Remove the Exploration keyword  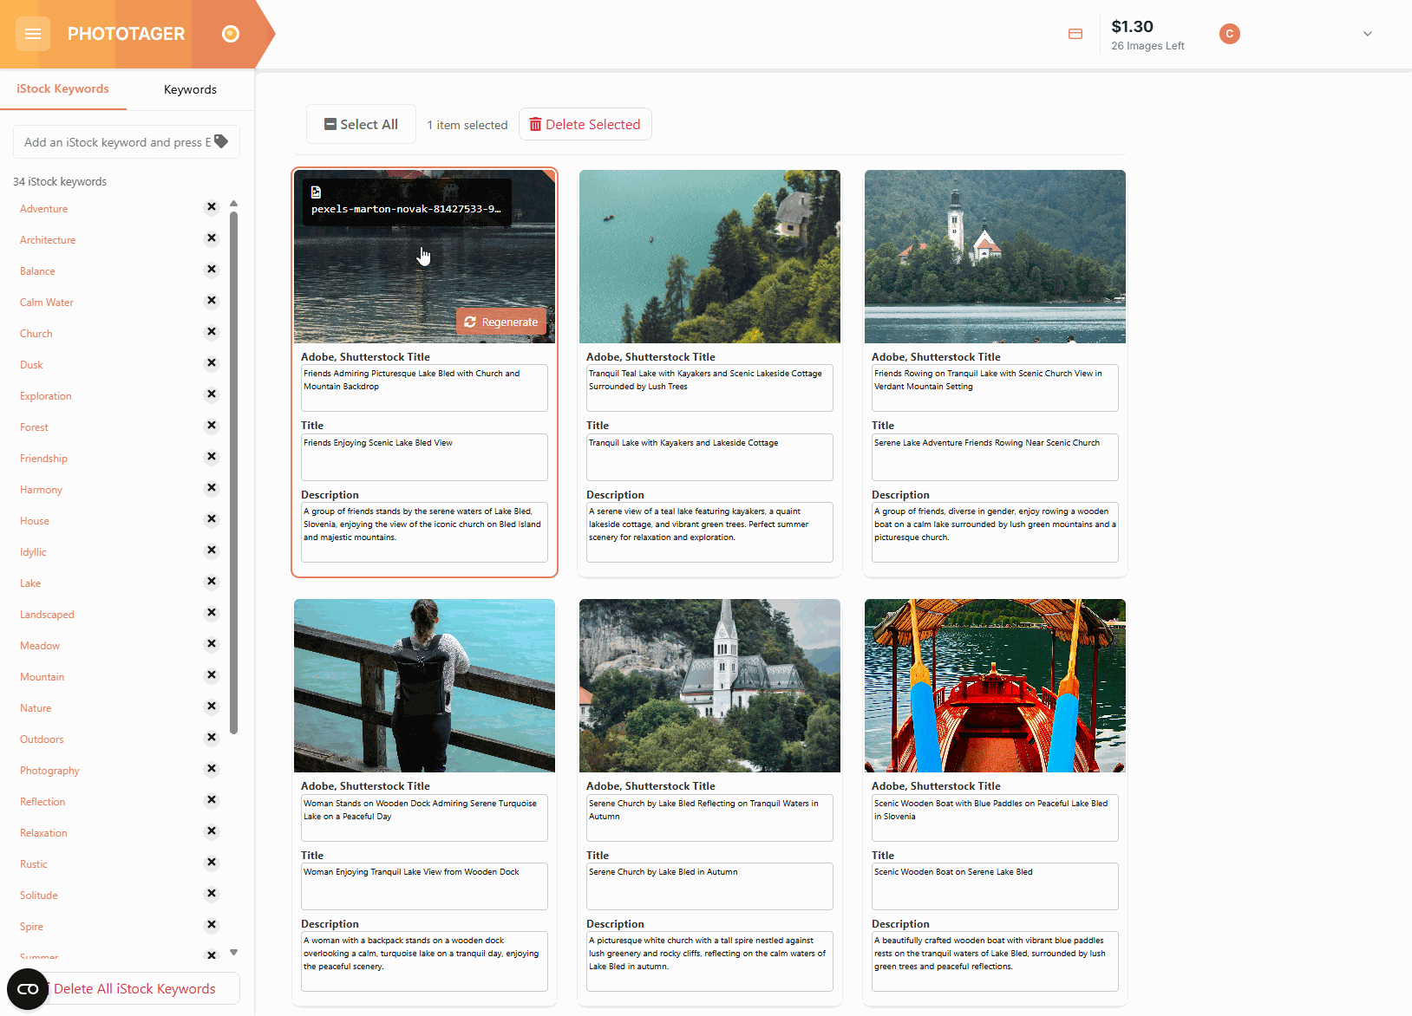[211, 394]
